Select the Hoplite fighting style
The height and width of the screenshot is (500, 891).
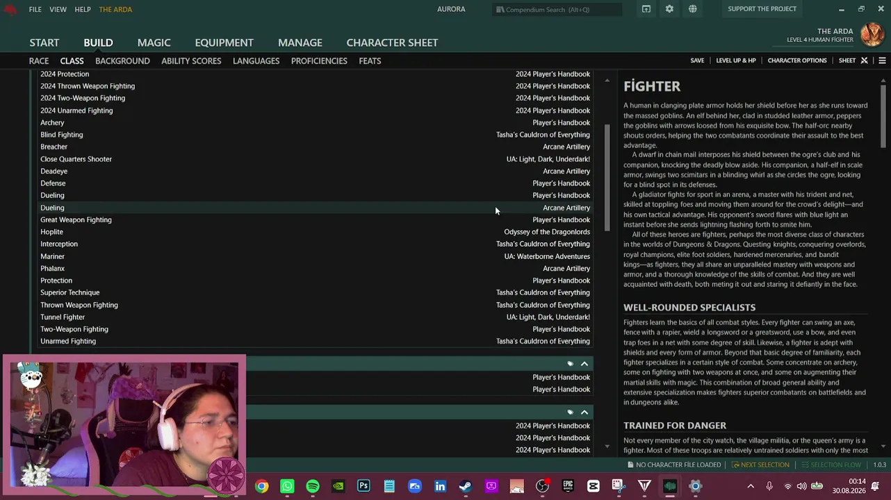tap(315, 232)
